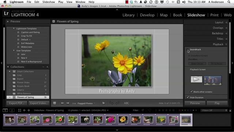Hide the right panel group arrow
This screenshot has height=132, width=234.
tap(233, 63)
